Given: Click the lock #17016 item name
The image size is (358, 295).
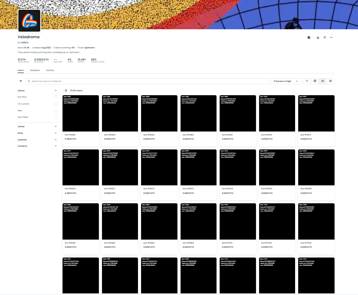Looking at the screenshot, I should click(267, 243).
